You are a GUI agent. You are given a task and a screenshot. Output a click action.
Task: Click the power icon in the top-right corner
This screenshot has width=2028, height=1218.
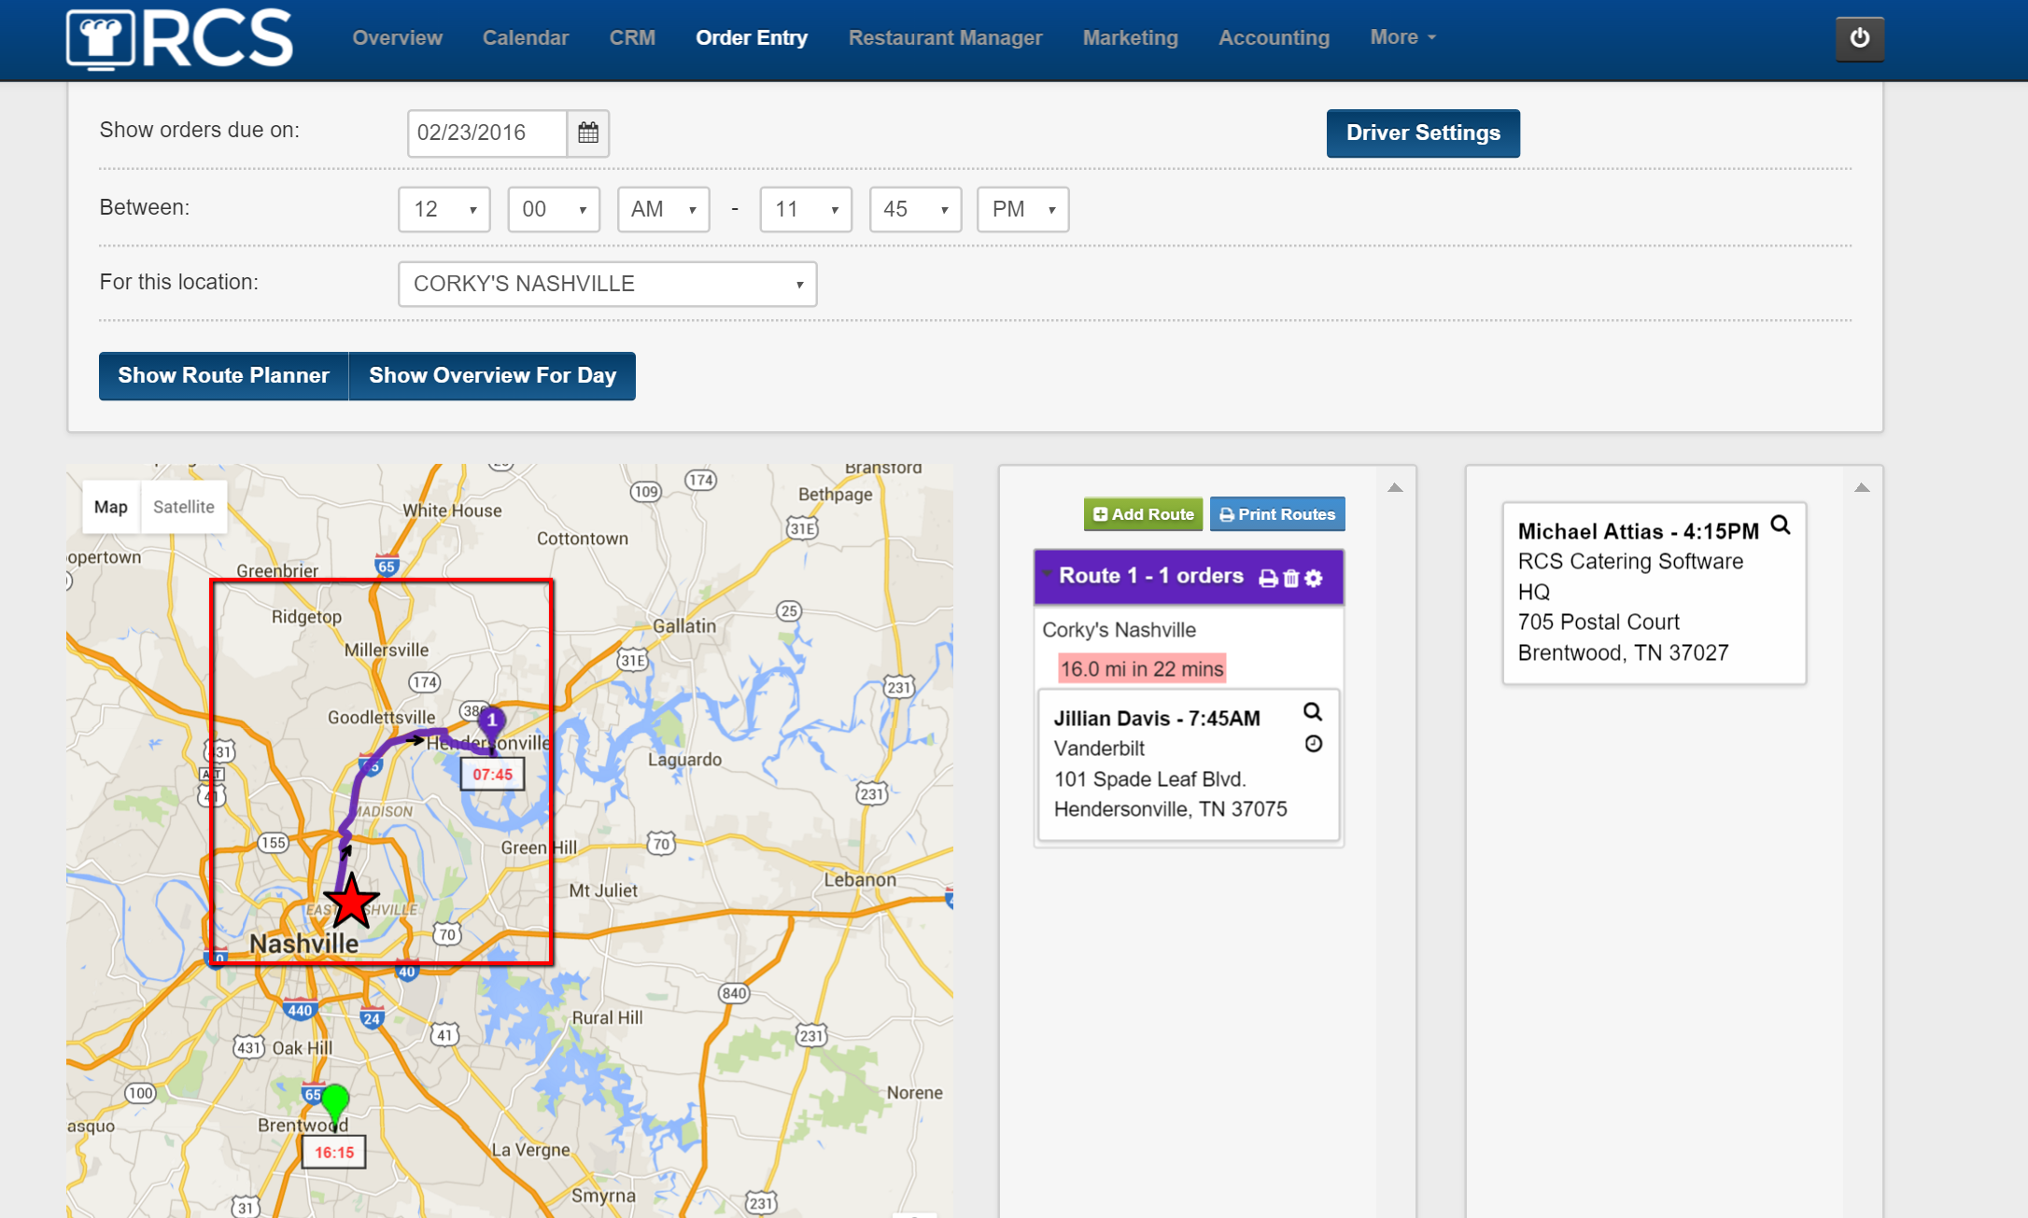coord(1858,38)
